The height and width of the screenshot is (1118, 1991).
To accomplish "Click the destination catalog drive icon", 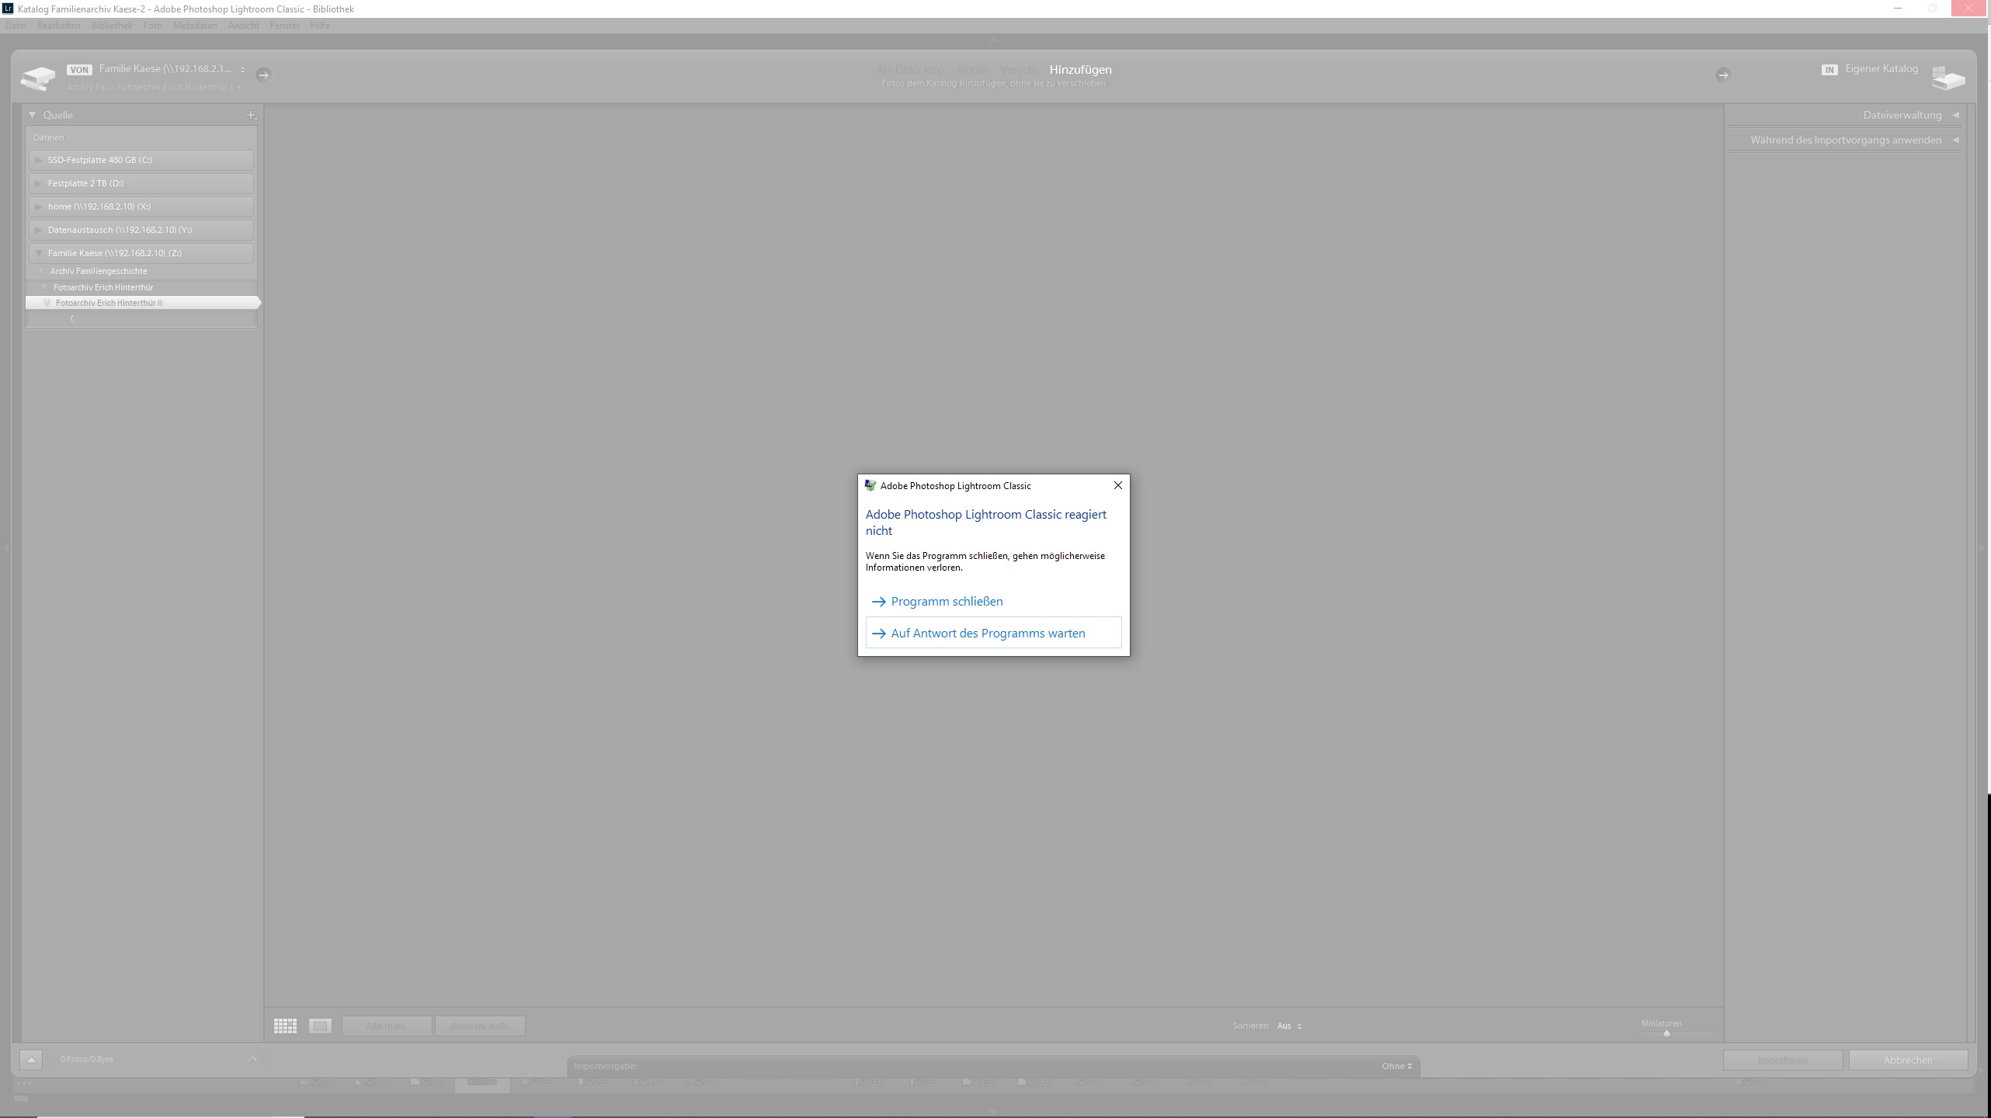I will pyautogui.click(x=1948, y=78).
